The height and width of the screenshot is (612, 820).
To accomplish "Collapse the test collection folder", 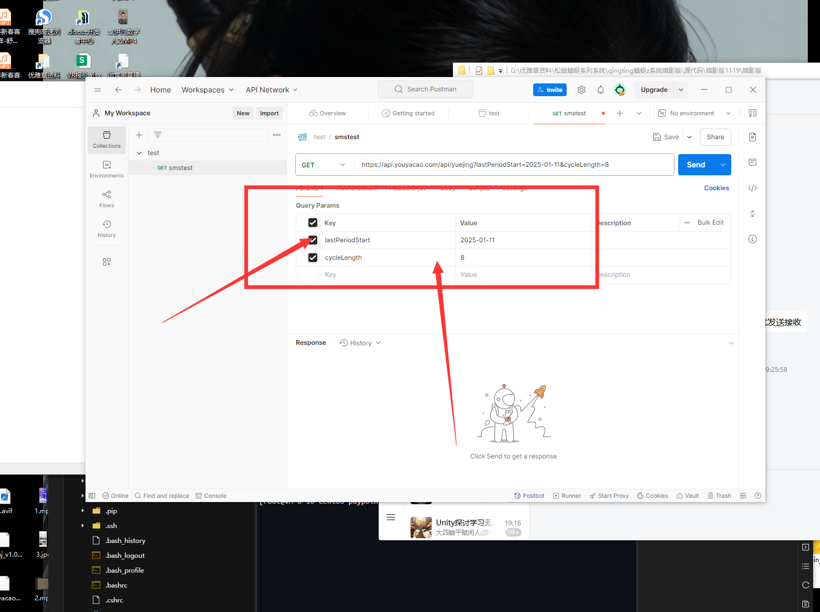I will [139, 153].
